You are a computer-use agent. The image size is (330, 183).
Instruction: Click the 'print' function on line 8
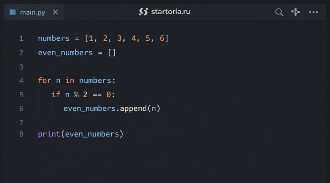pyautogui.click(x=49, y=134)
